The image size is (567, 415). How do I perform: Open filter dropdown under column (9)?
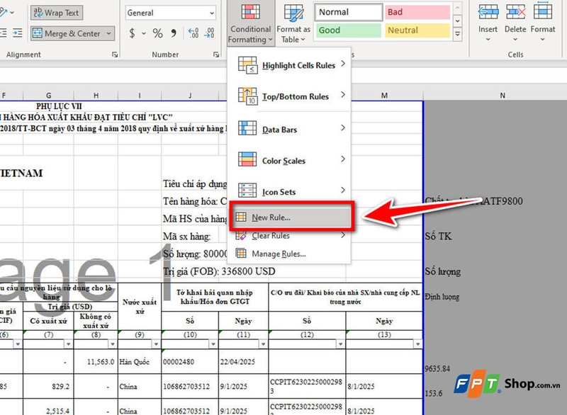tap(156, 344)
